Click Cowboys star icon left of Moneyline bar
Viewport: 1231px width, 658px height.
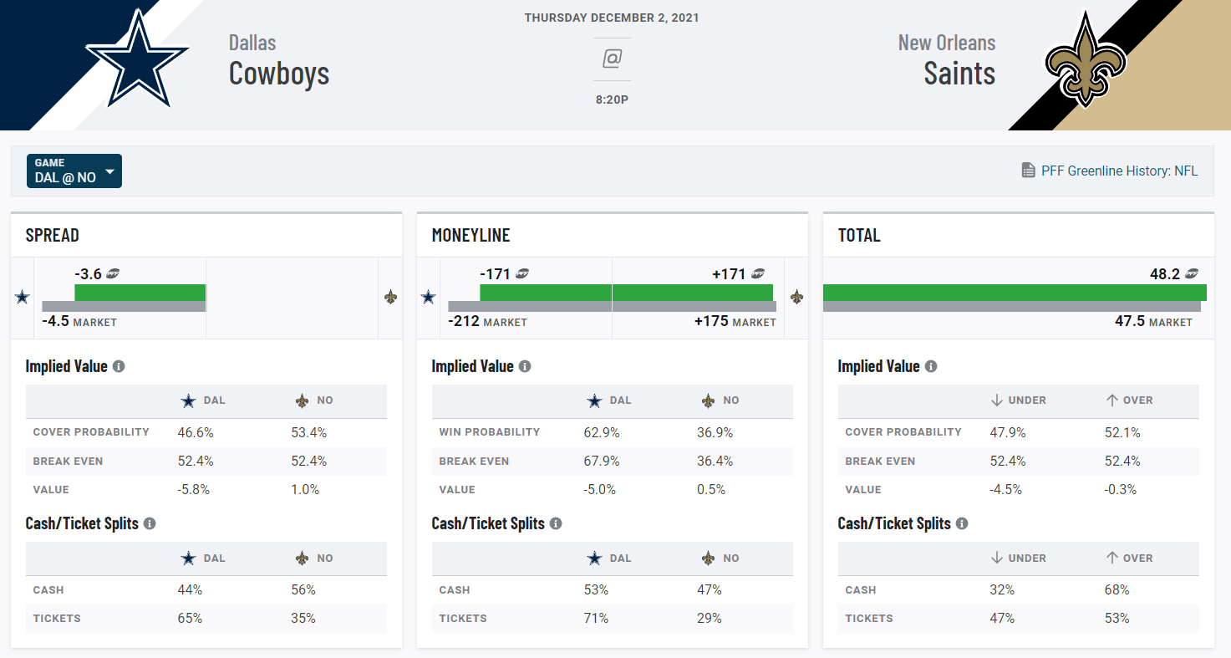pyautogui.click(x=428, y=297)
